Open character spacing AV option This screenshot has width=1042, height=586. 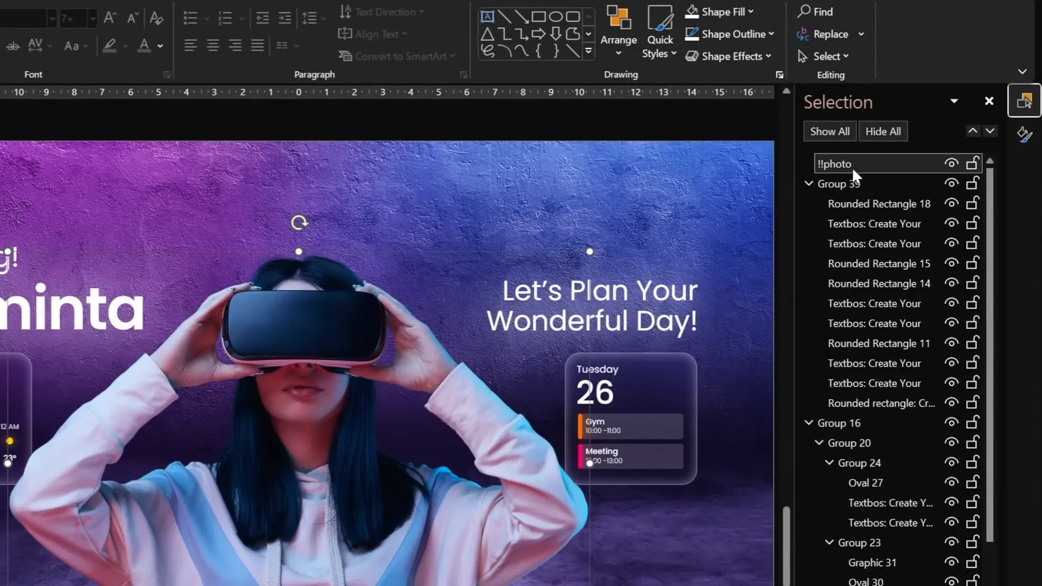coord(35,45)
